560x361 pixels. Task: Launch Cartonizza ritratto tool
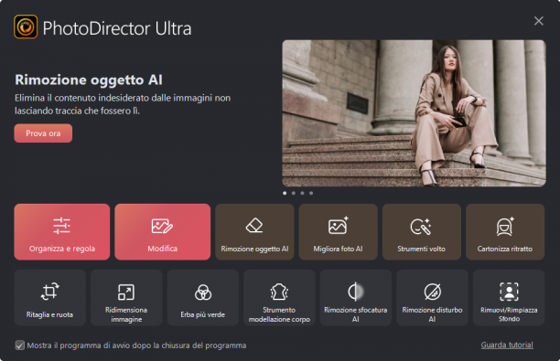tap(505, 232)
